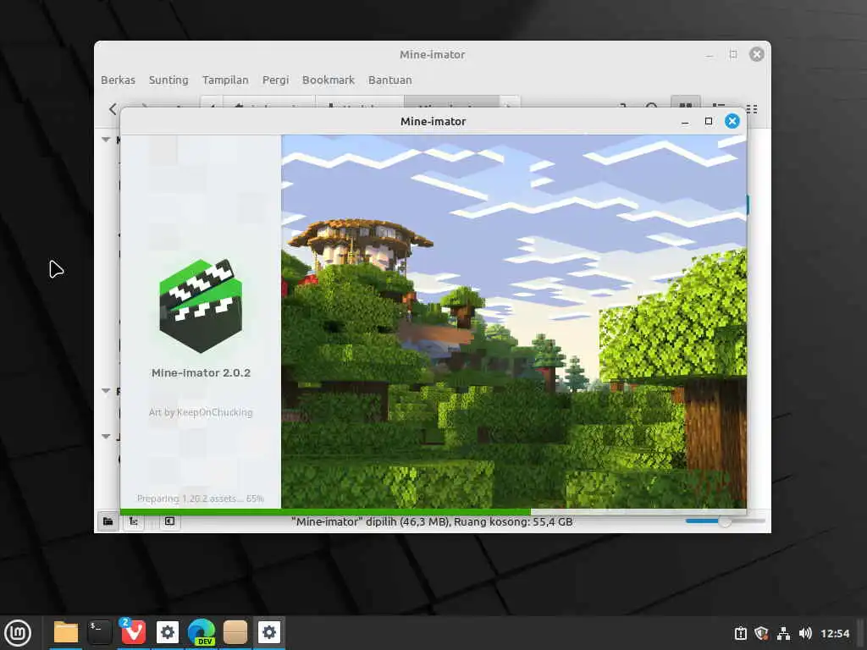
Task: Open the Bookmark menu
Action: (329, 80)
